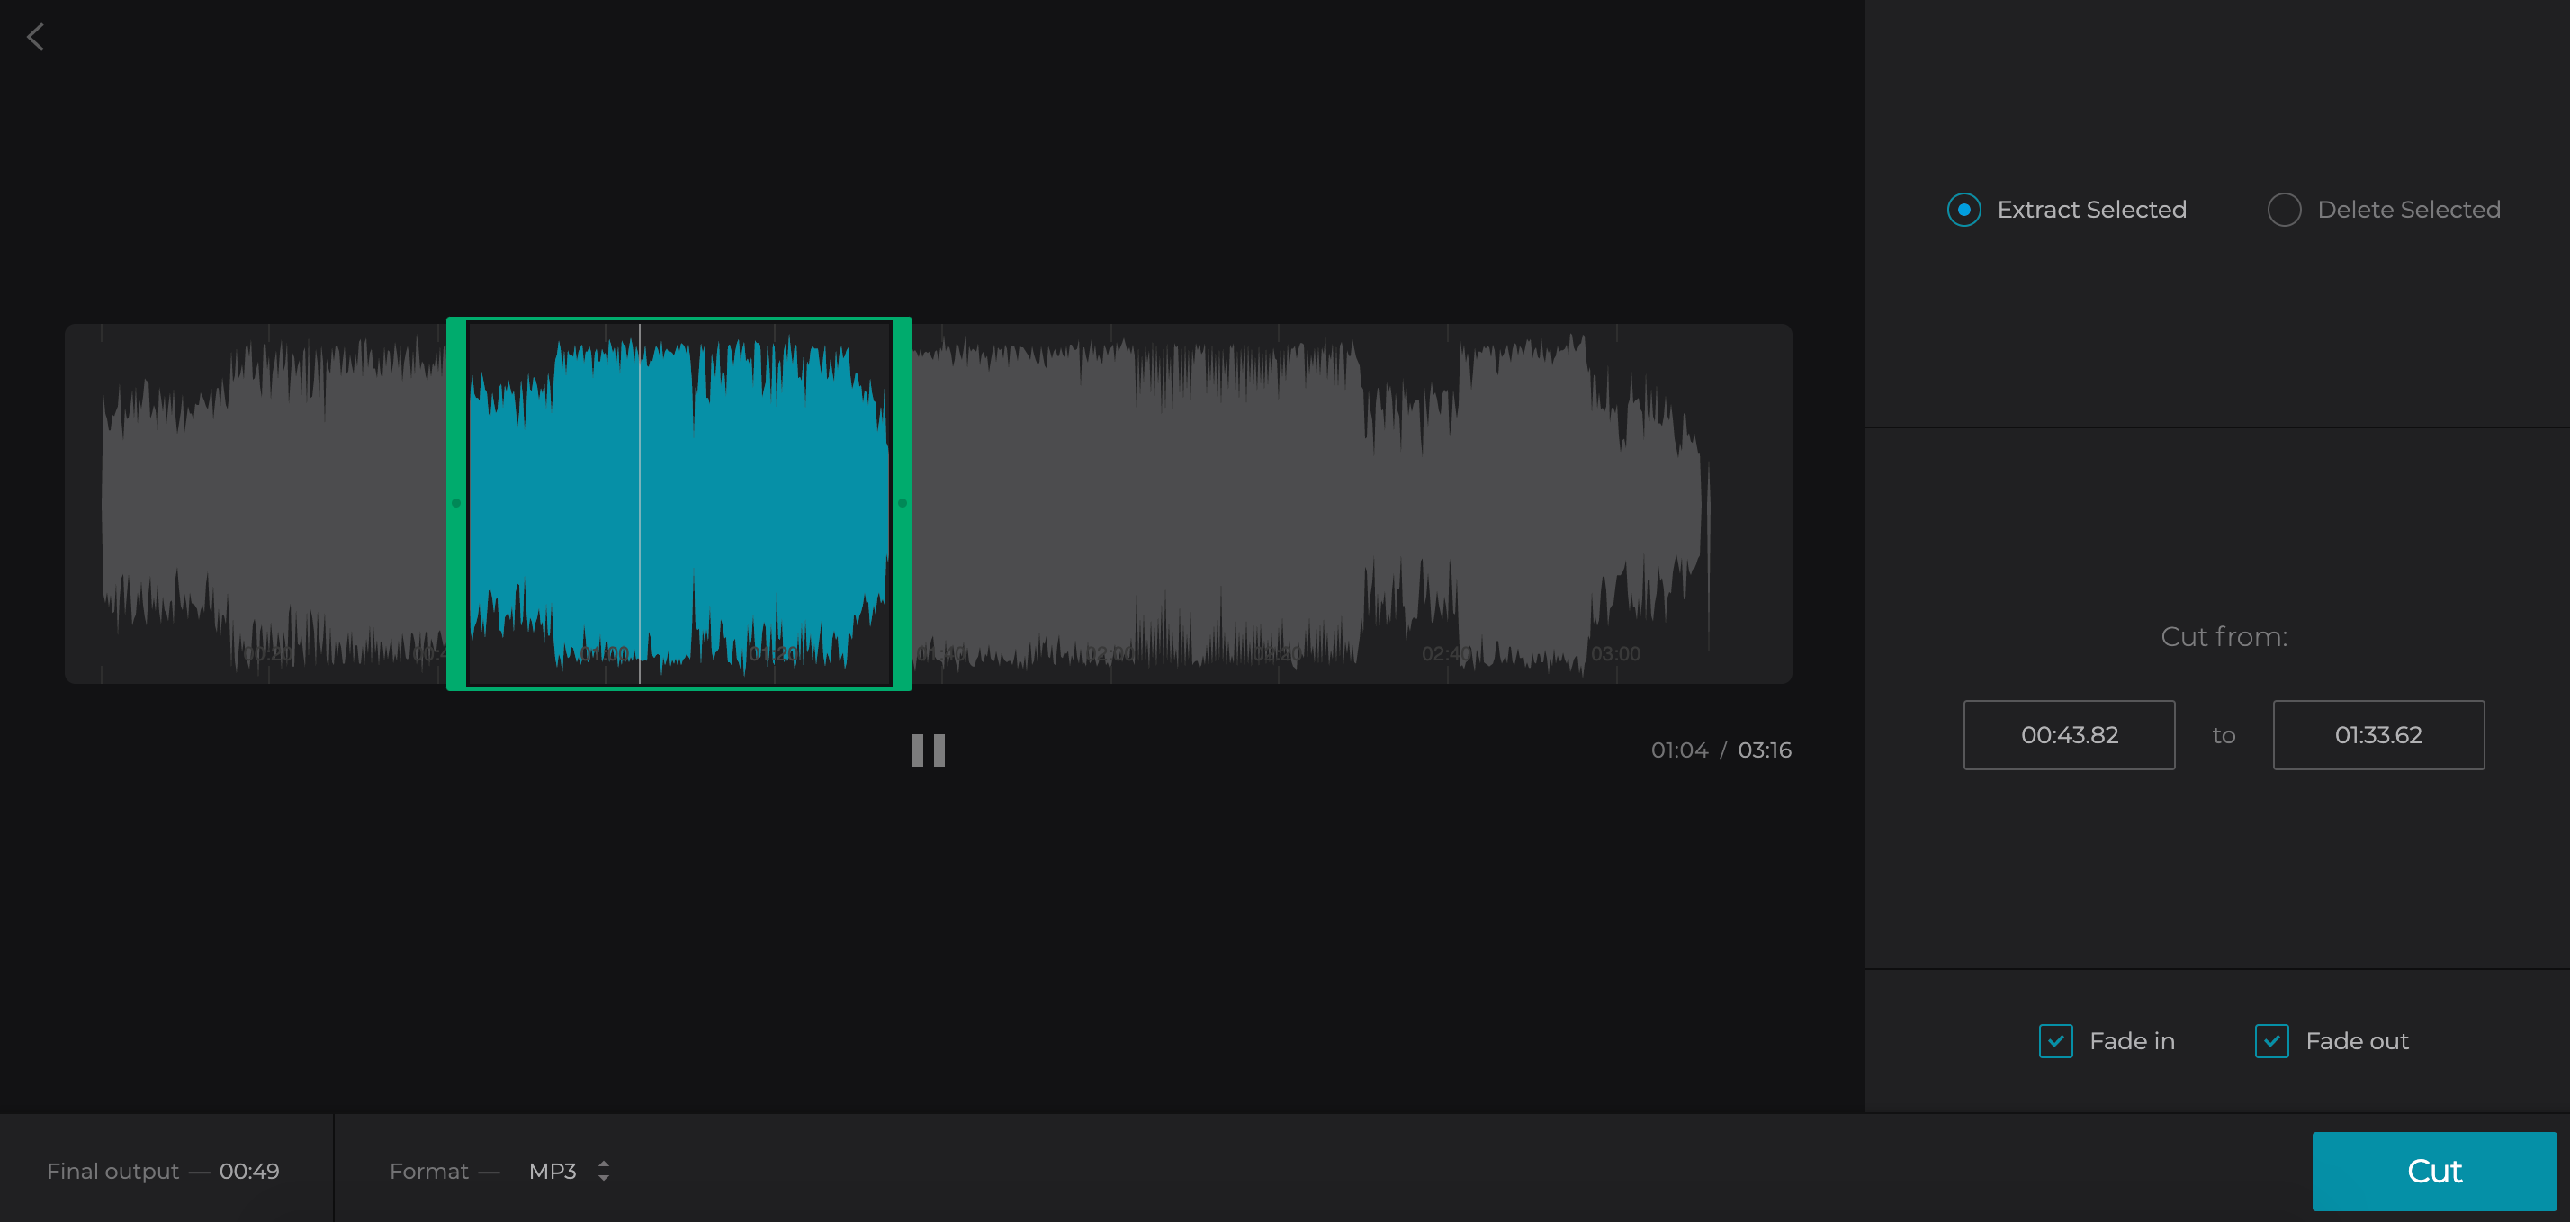
Task: Click the playhead line inside the selection
Action: [x=641, y=504]
